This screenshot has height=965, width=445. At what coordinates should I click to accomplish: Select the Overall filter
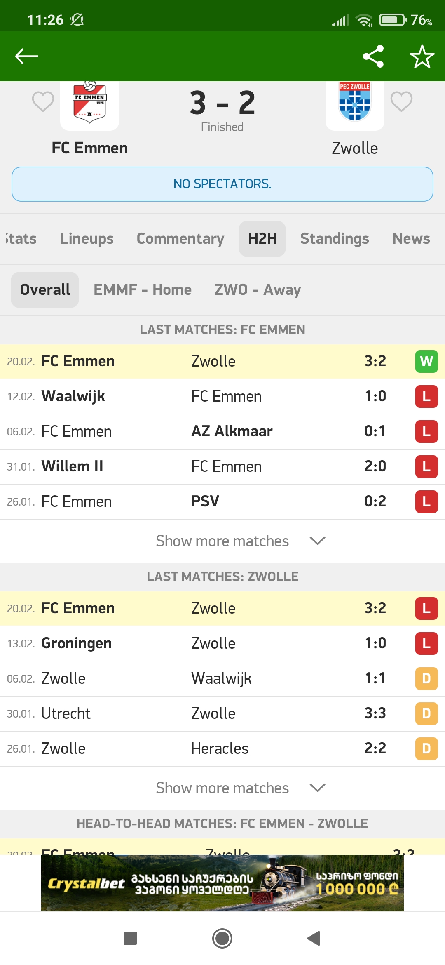44,289
